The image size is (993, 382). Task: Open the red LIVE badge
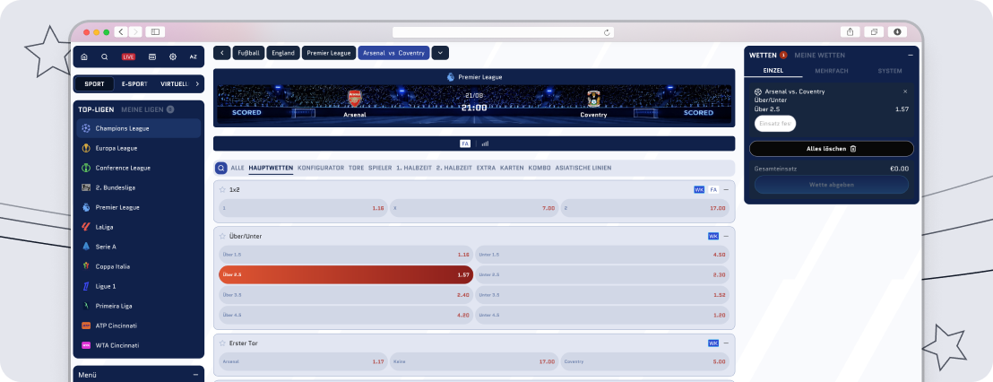tap(128, 57)
